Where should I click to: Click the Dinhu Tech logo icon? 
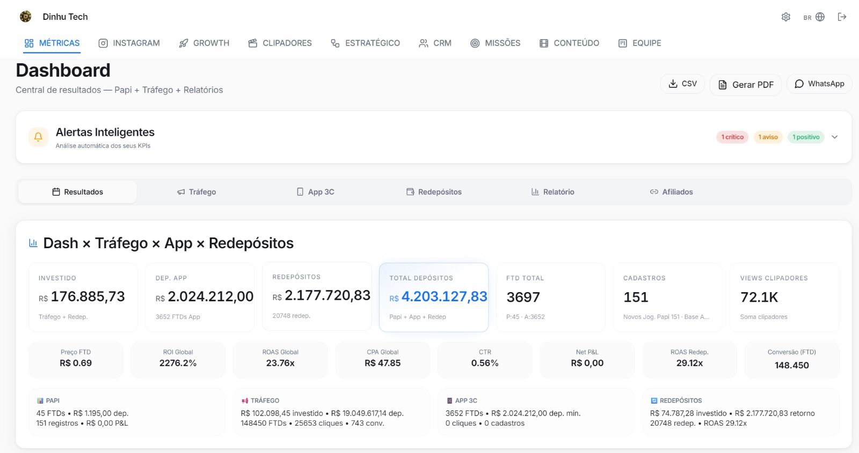coord(25,17)
